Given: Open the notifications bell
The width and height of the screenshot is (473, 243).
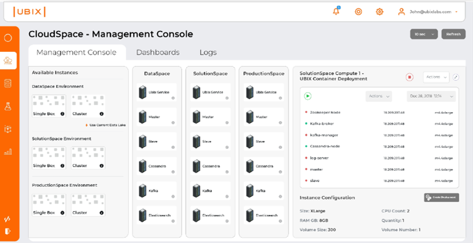Looking at the screenshot, I should point(336,12).
